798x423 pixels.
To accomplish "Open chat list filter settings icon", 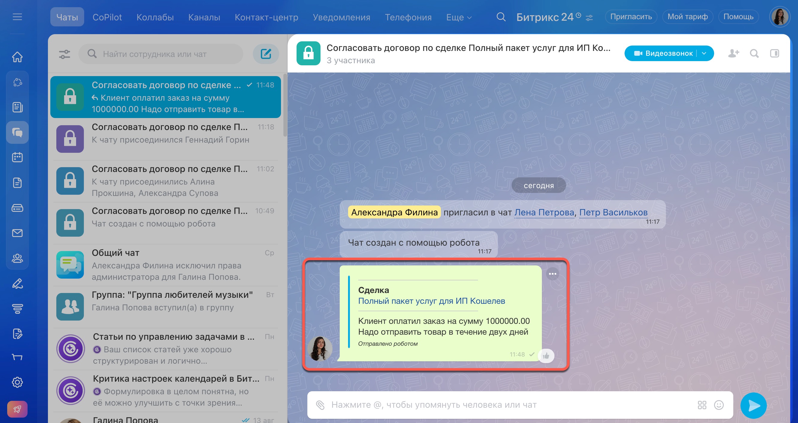I will (64, 54).
